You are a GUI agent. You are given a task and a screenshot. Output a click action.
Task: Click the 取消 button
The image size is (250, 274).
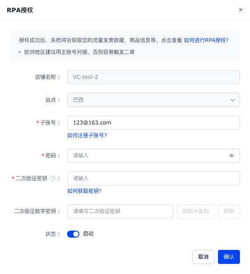204,257
